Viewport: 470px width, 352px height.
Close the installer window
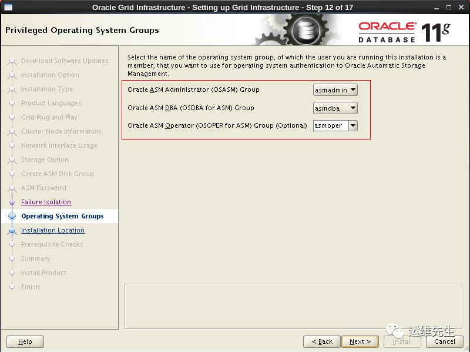(x=461, y=7)
